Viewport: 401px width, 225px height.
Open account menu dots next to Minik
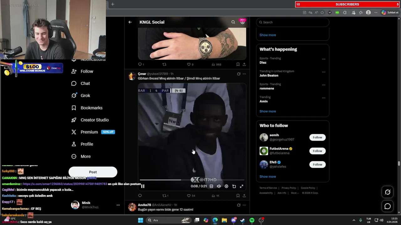118,205
